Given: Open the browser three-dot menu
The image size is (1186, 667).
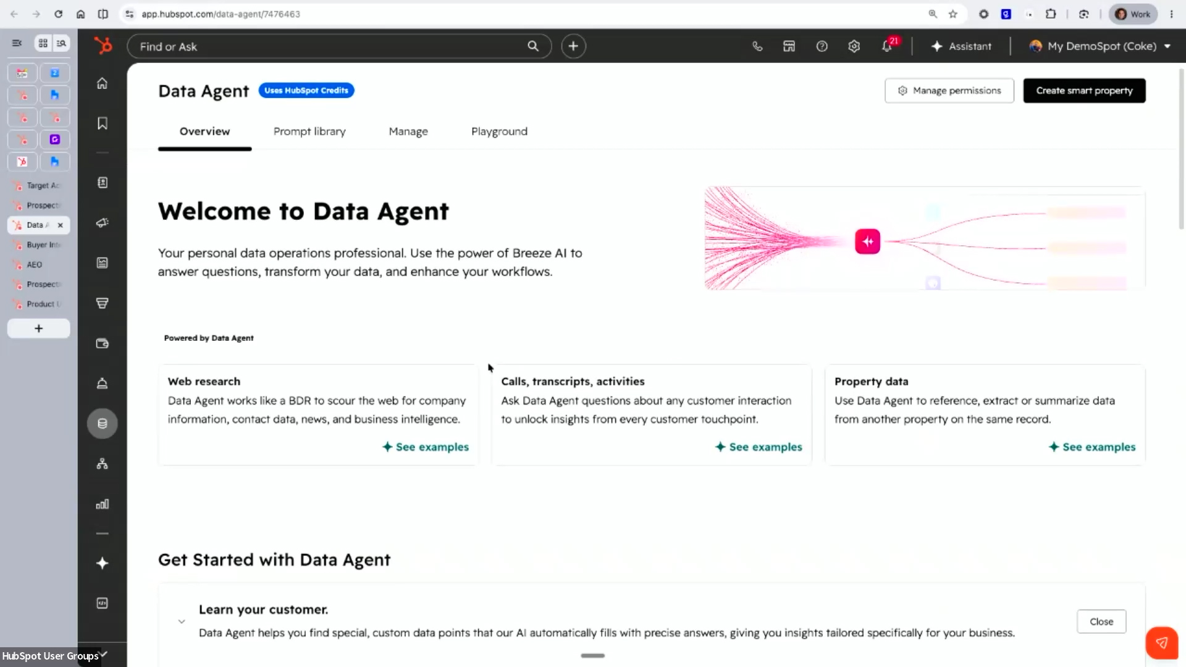Looking at the screenshot, I should tap(1172, 14).
